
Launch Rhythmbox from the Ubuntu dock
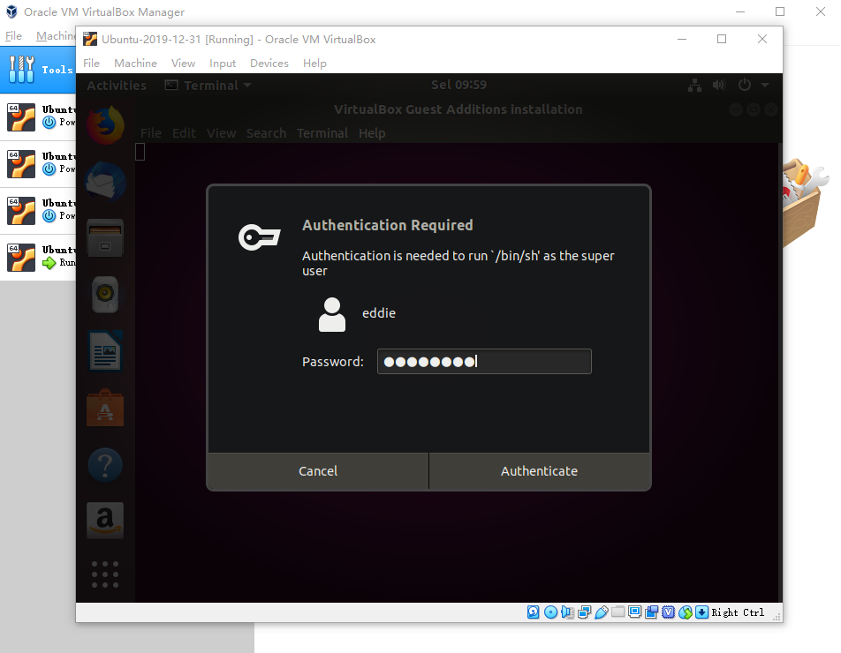(x=105, y=294)
